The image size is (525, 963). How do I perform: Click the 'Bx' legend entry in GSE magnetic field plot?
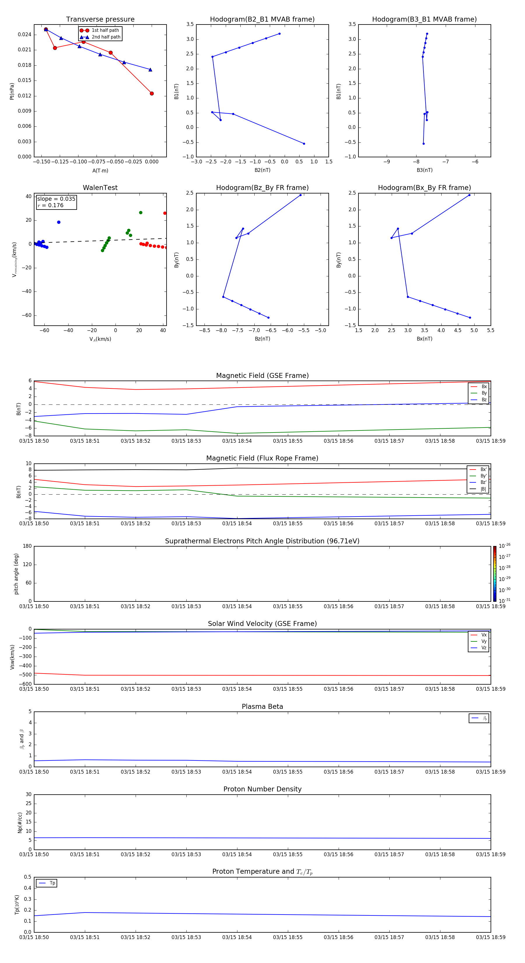(x=479, y=387)
